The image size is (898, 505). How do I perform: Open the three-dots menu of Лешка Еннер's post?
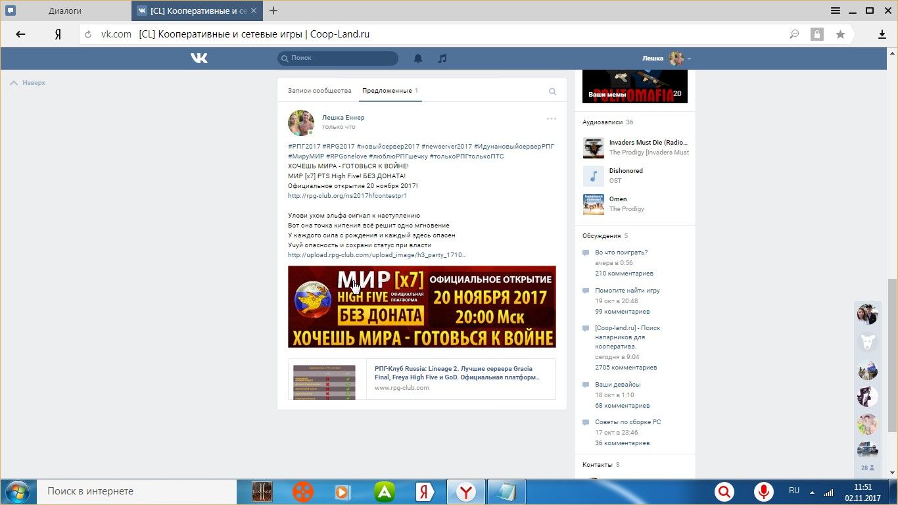pyautogui.click(x=551, y=119)
